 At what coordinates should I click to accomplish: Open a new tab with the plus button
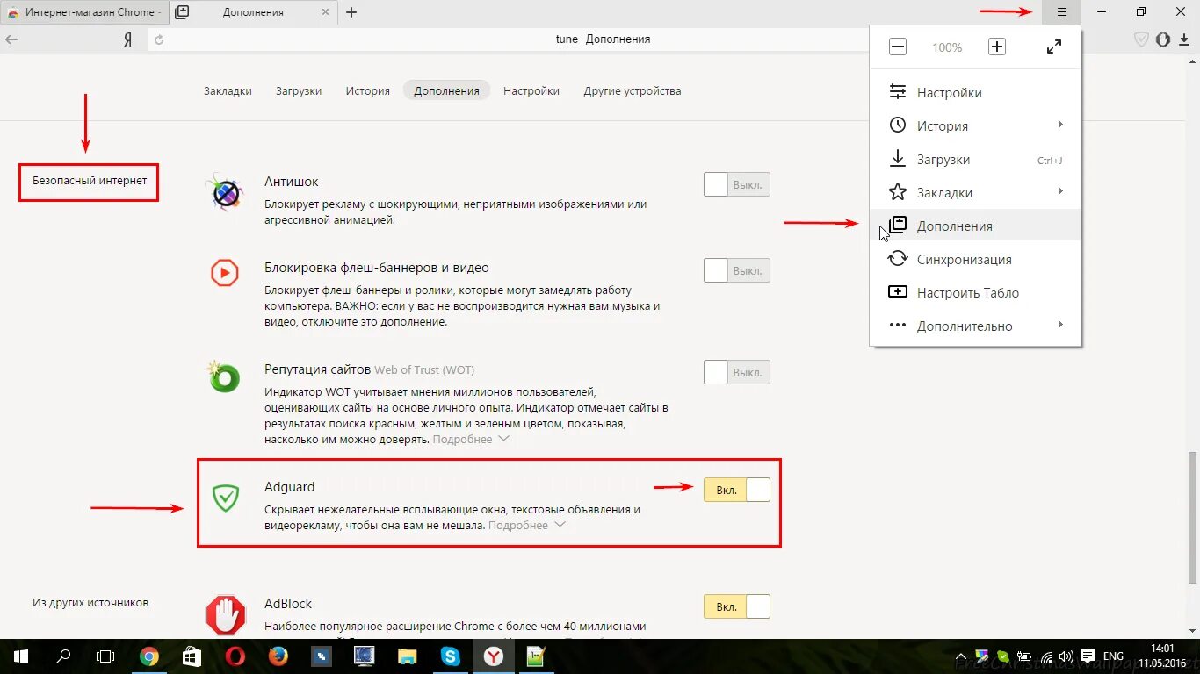351,12
